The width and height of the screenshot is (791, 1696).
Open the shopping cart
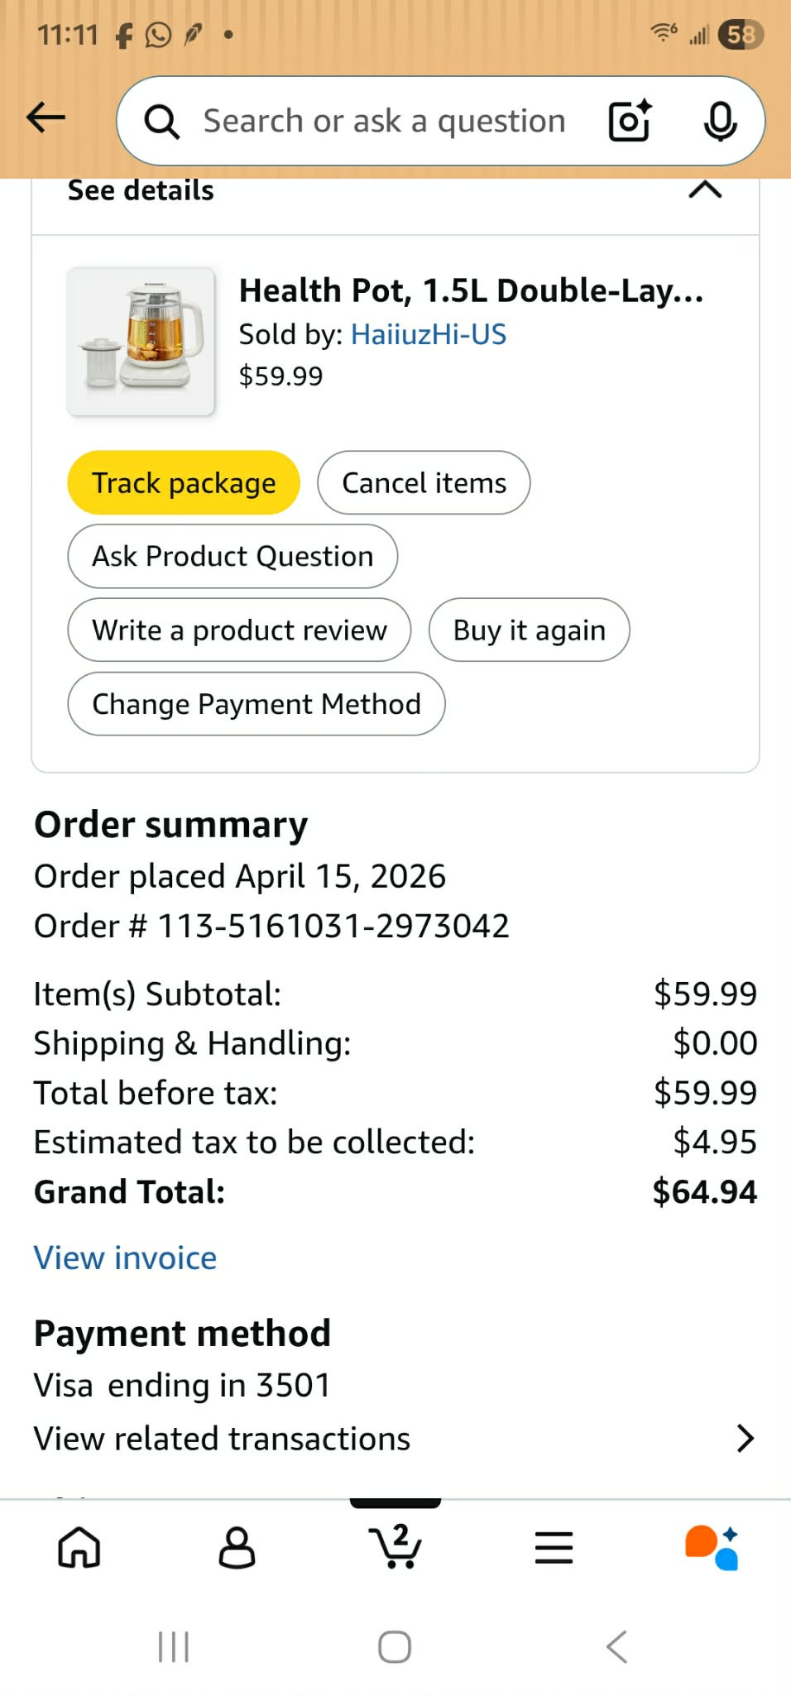[395, 1545]
